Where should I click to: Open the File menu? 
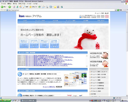(x=3, y=4)
